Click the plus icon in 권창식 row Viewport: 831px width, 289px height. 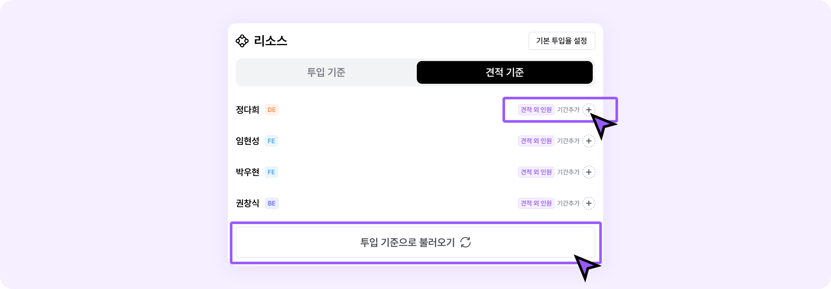pyautogui.click(x=589, y=203)
